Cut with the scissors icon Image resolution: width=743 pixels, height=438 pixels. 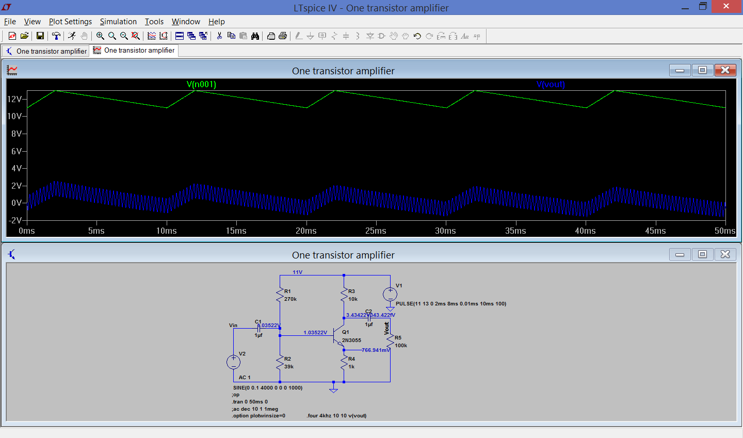point(219,36)
